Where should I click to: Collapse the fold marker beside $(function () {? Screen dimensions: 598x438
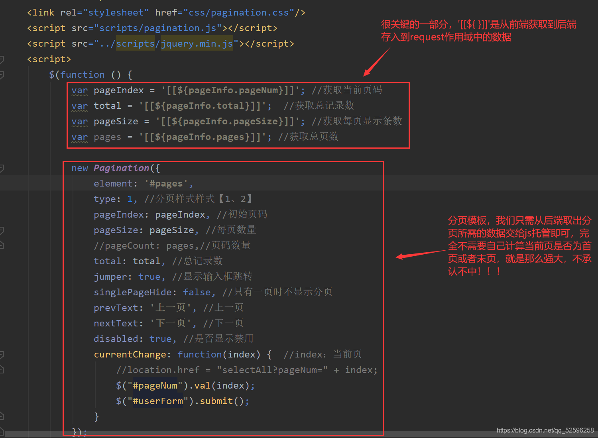(x=2, y=75)
